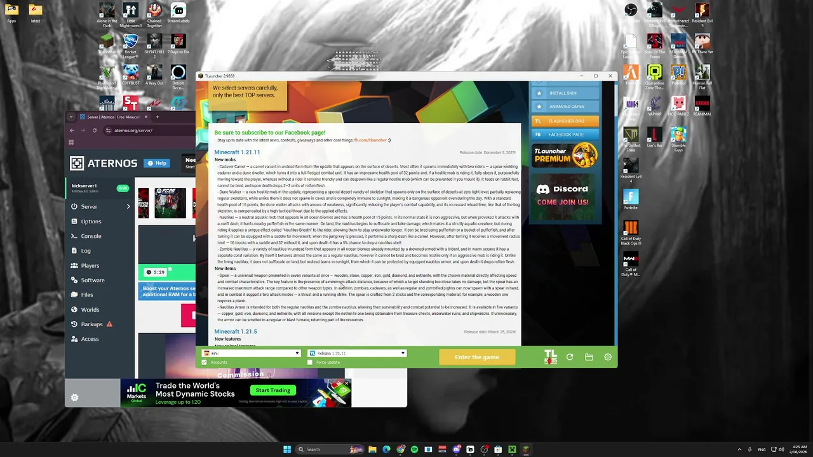Click the TLauncher refresh icon
Image resolution: width=813 pixels, height=457 pixels.
(x=570, y=357)
